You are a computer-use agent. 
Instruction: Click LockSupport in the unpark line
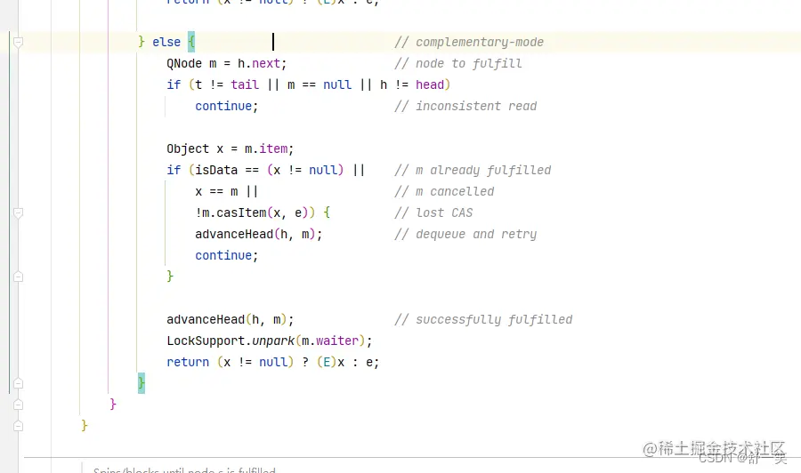tap(206, 341)
